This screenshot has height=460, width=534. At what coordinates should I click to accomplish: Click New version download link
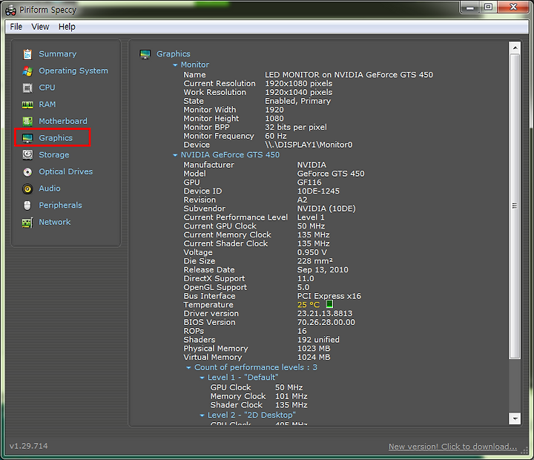tap(452, 447)
